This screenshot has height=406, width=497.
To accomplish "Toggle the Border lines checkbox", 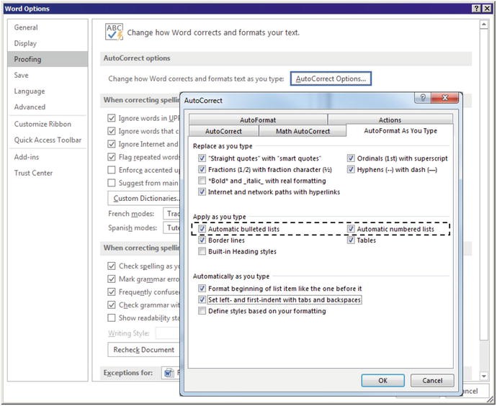I will [202, 240].
